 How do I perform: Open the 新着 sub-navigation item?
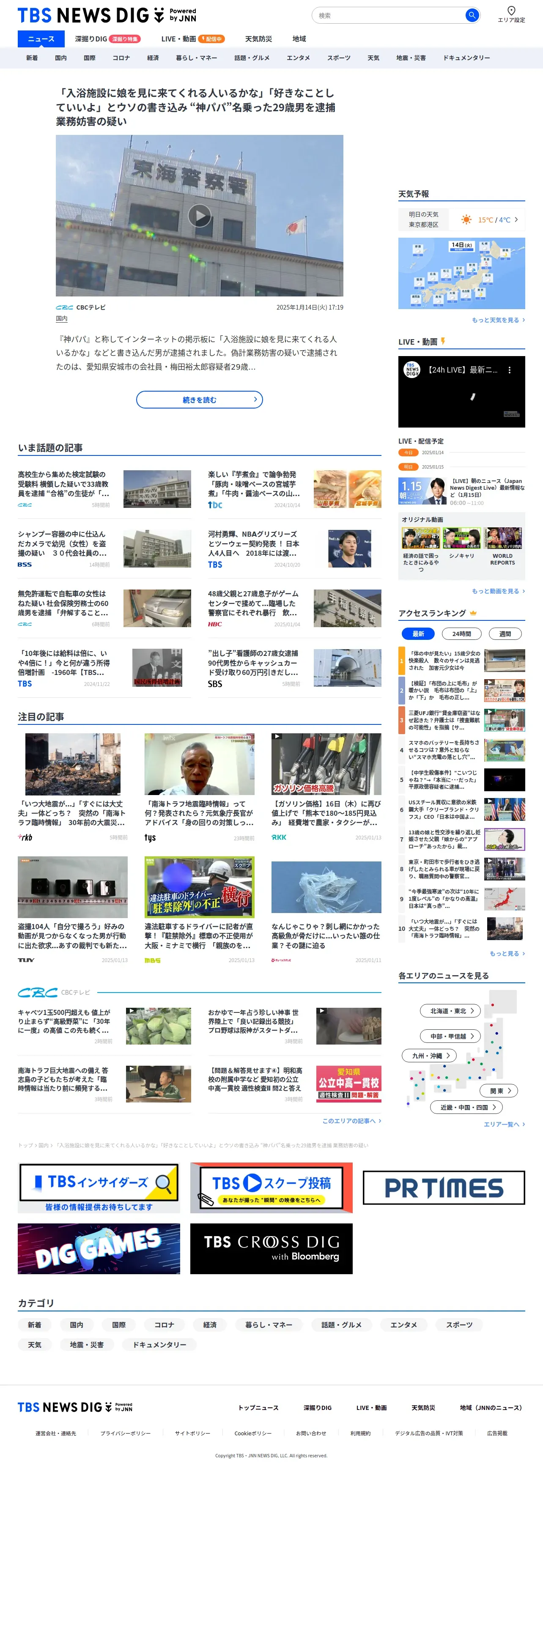(32, 58)
